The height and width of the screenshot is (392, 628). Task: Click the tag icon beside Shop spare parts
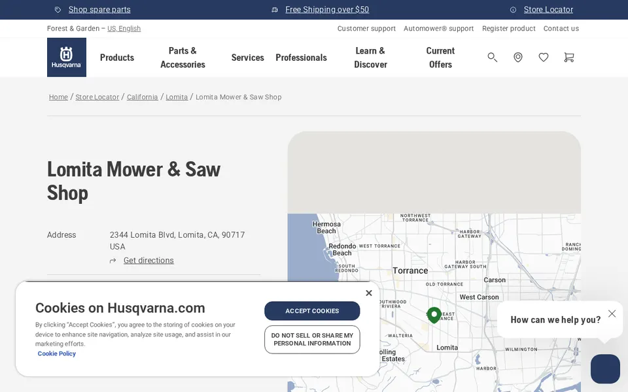pos(58,10)
